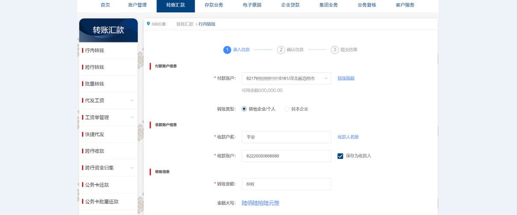Expand the 跨行资金归集 chevron
This screenshot has height=215, width=517.
point(132,168)
